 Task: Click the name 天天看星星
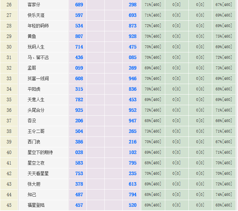38,173
